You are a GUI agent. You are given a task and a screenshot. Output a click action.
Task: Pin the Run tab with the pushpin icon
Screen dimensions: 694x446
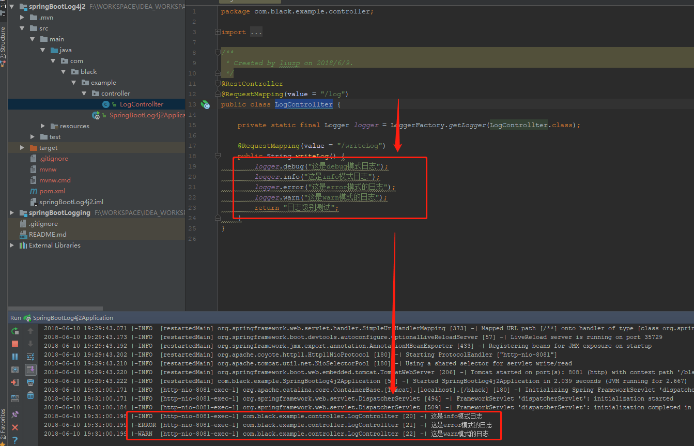coord(15,414)
